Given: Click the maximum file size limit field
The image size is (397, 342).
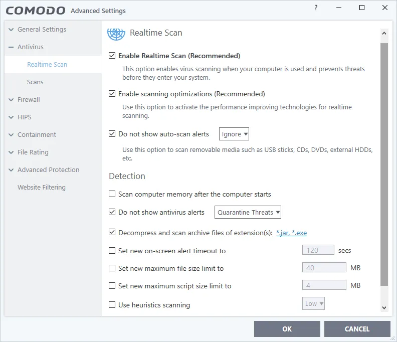Looking at the screenshot, I should pyautogui.click(x=324, y=268).
